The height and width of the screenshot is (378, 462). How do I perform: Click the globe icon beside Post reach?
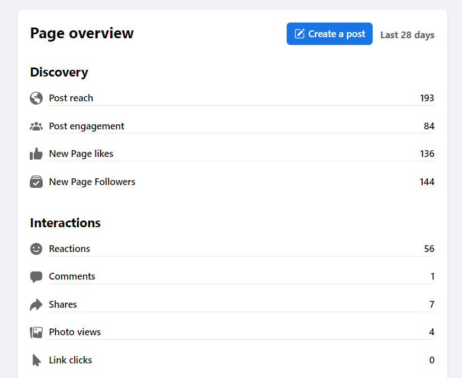(x=36, y=98)
